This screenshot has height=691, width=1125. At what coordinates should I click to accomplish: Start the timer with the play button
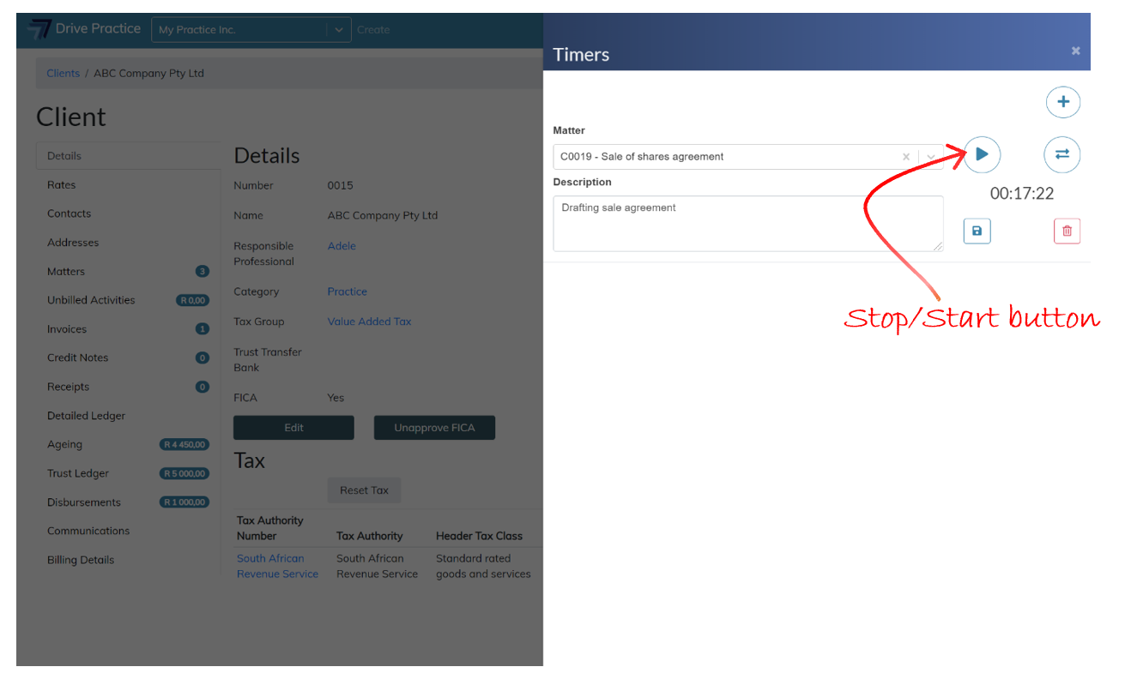tap(982, 155)
